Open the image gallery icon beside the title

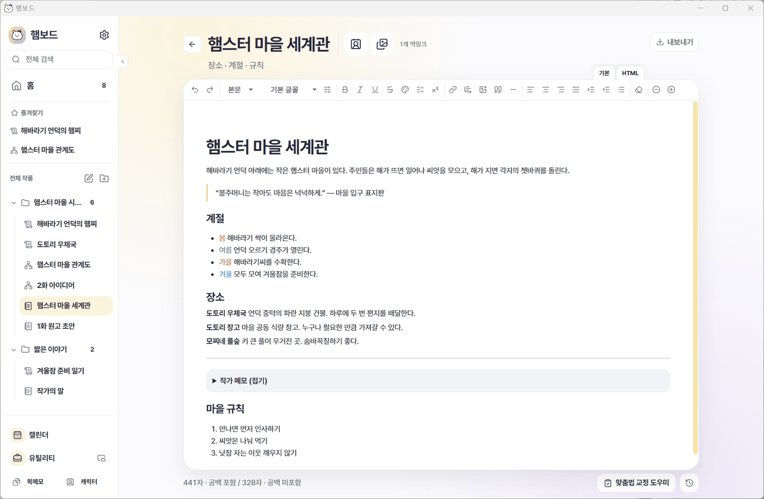tap(382, 44)
